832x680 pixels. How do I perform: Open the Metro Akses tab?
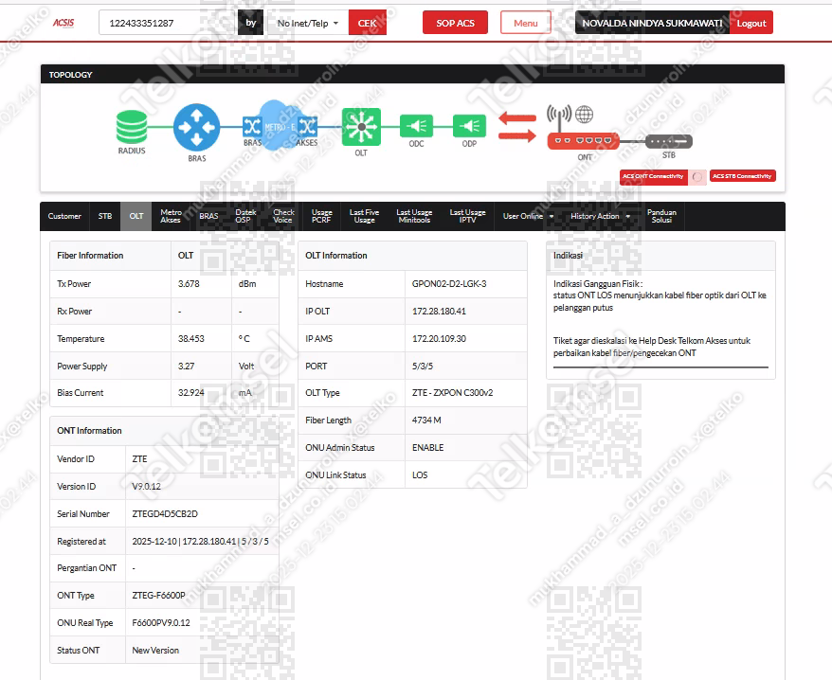[x=171, y=217]
